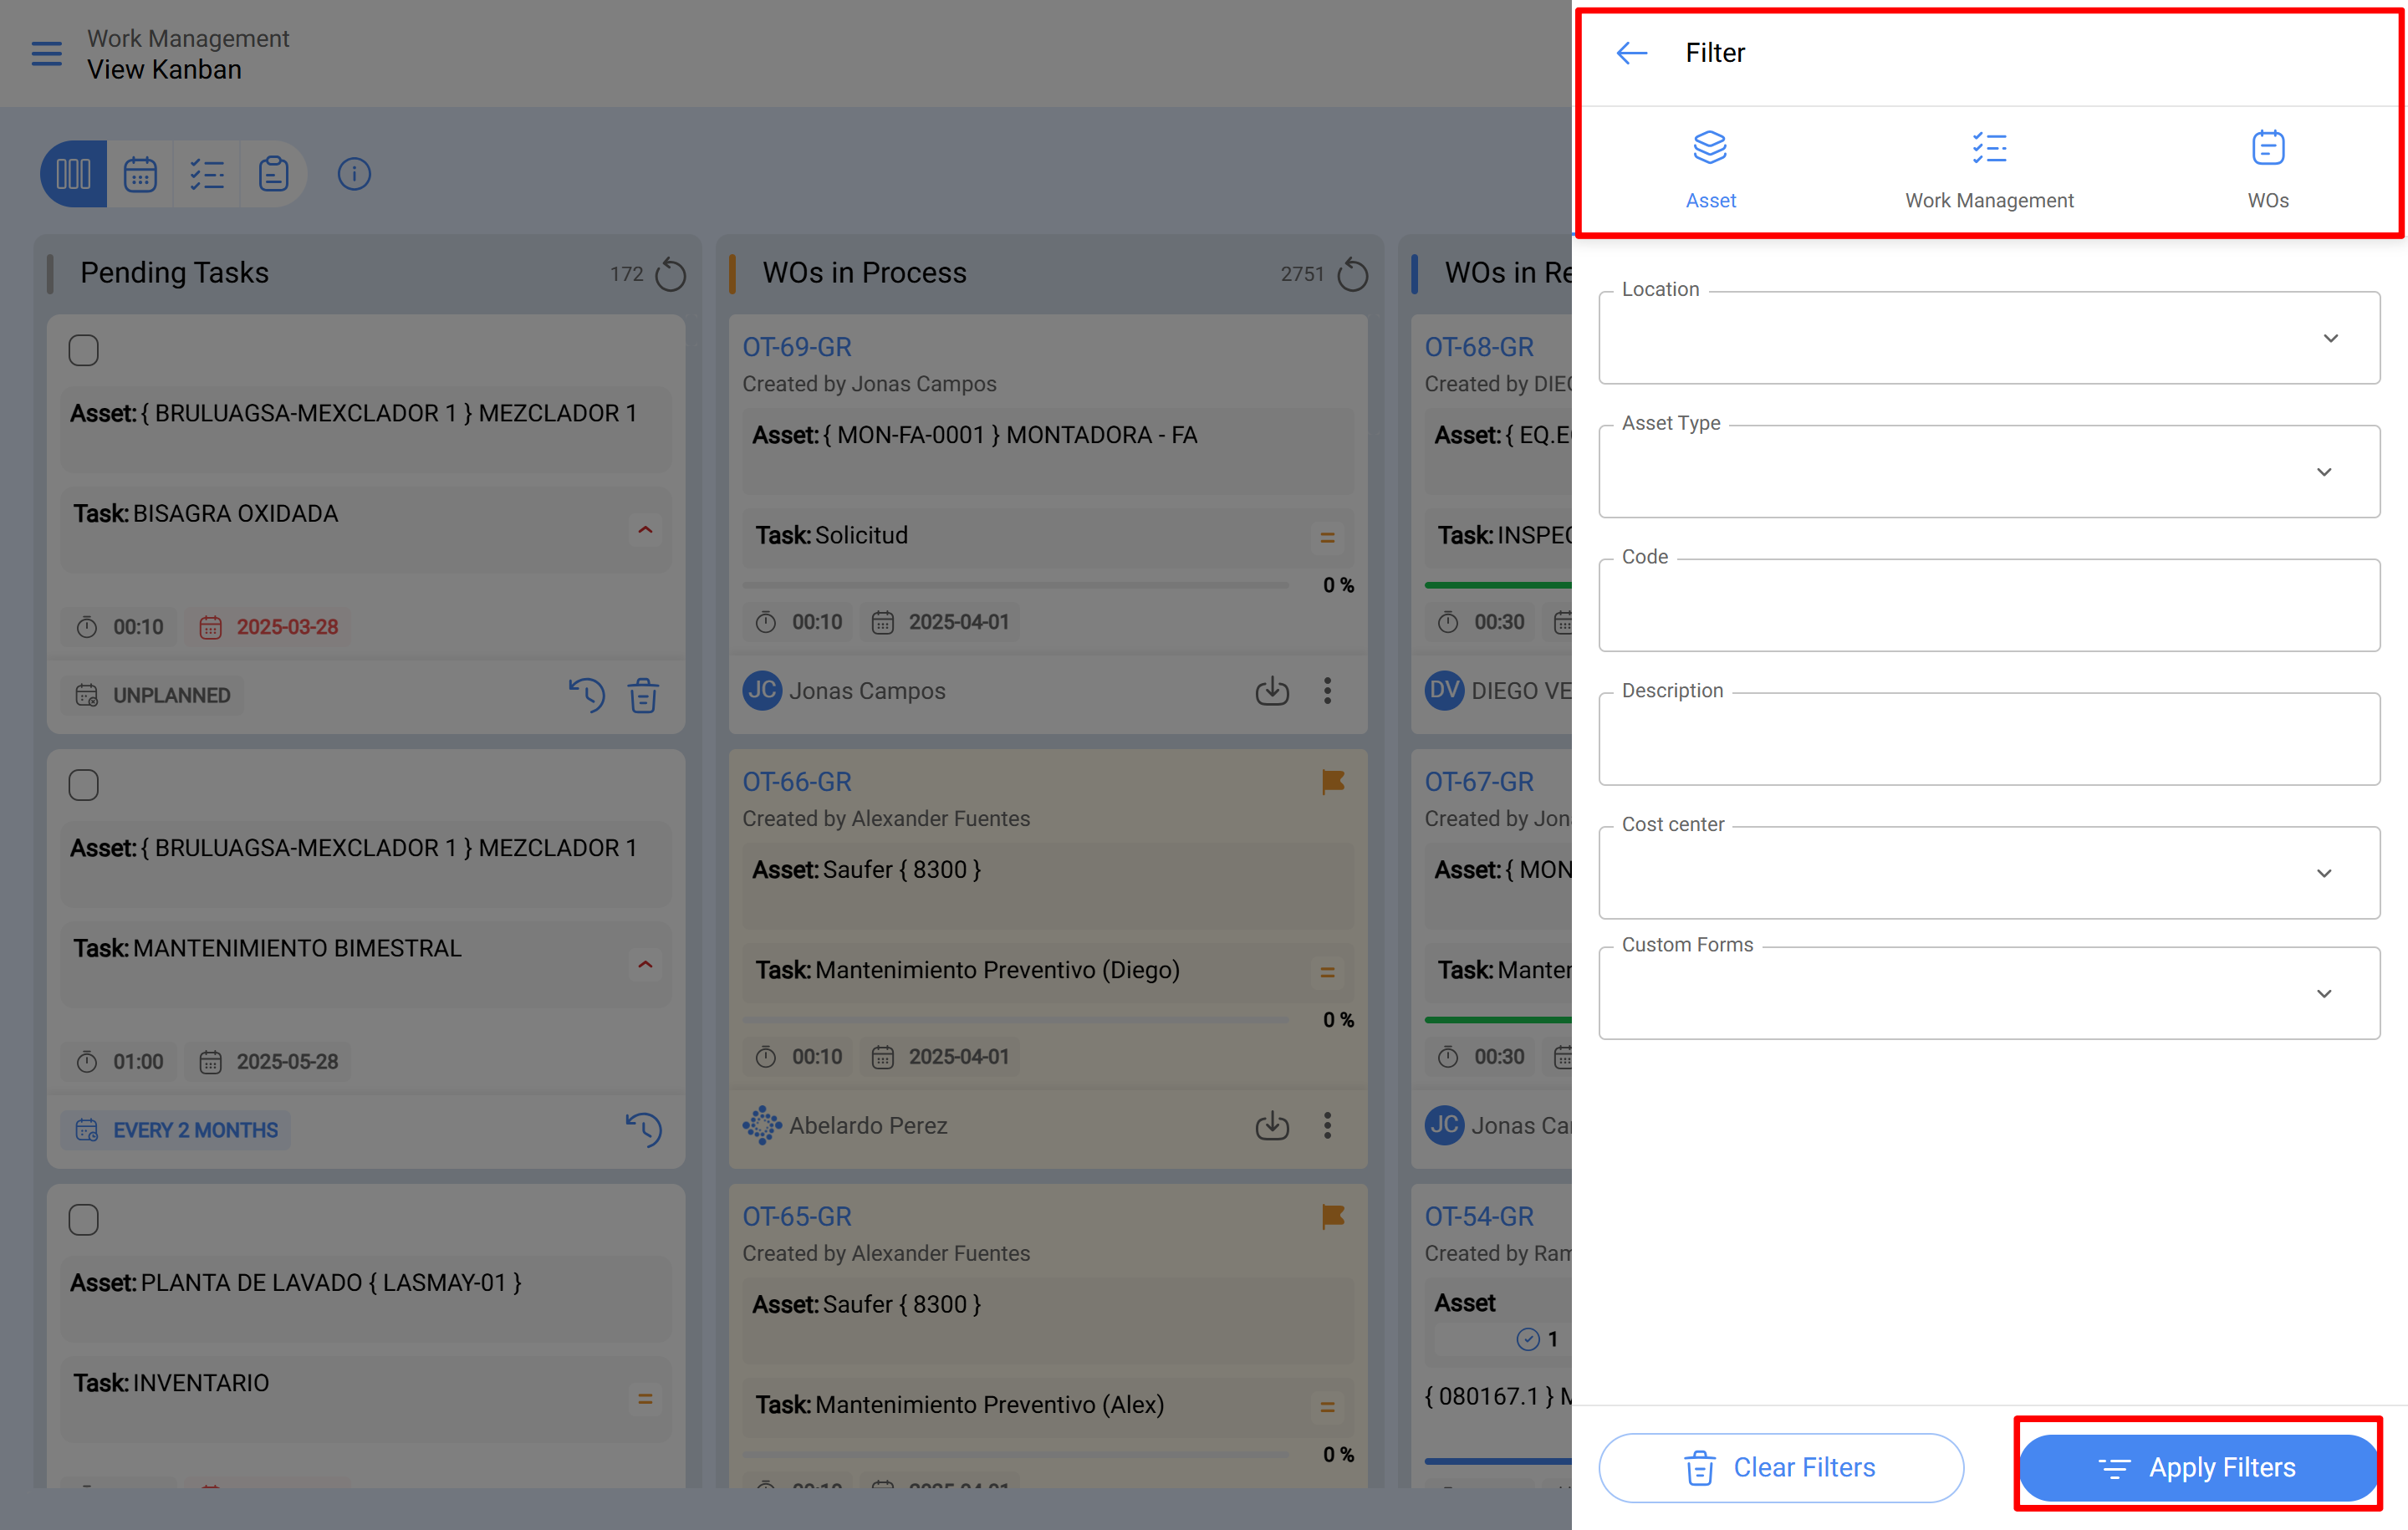Delete the BISAGRA OXIDADA task

point(644,695)
